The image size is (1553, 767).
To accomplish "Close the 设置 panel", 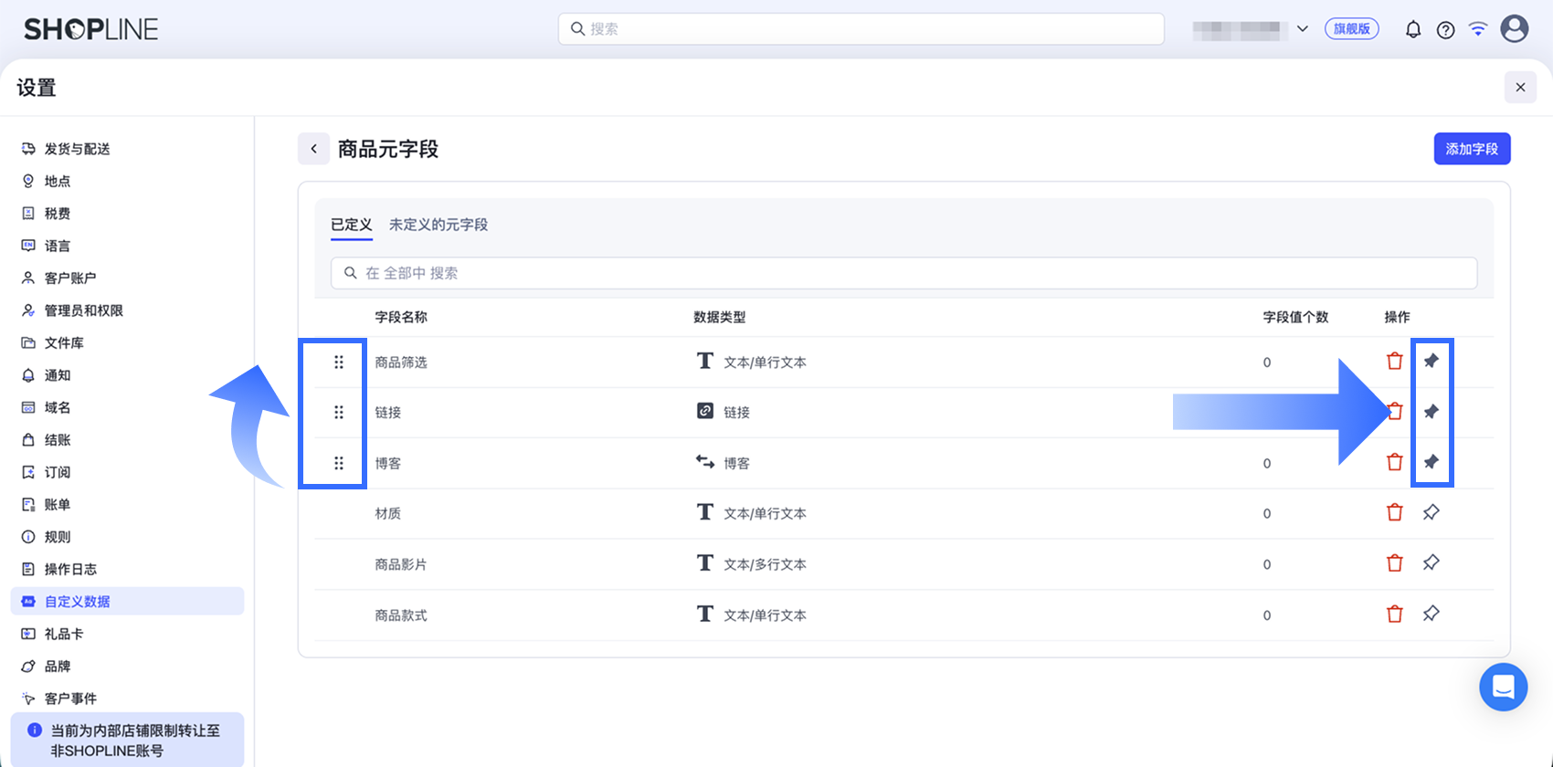I will pos(1520,88).
